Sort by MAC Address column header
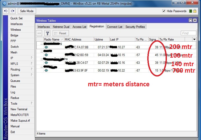This screenshot has width=201, height=140. tap(79, 40)
